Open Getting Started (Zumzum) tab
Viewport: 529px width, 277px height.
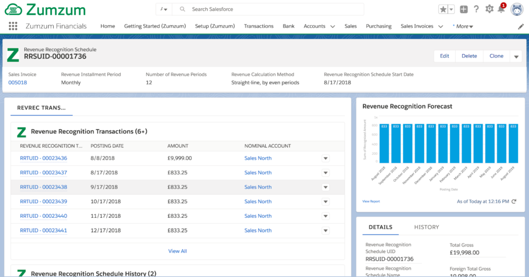[x=155, y=26]
